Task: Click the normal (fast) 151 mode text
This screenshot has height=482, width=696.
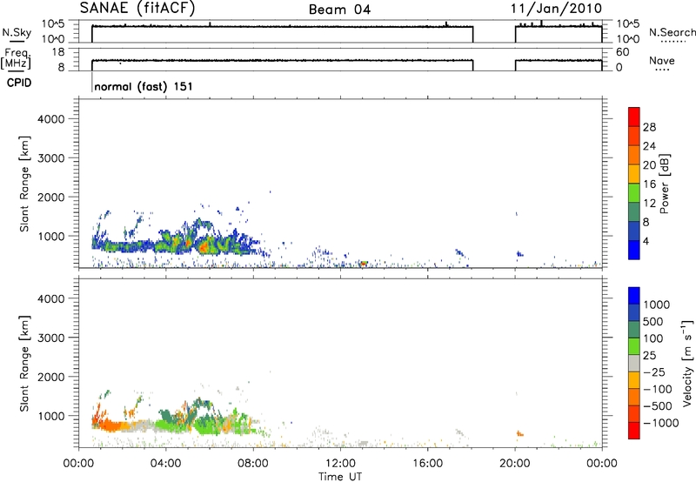Action: [144, 86]
